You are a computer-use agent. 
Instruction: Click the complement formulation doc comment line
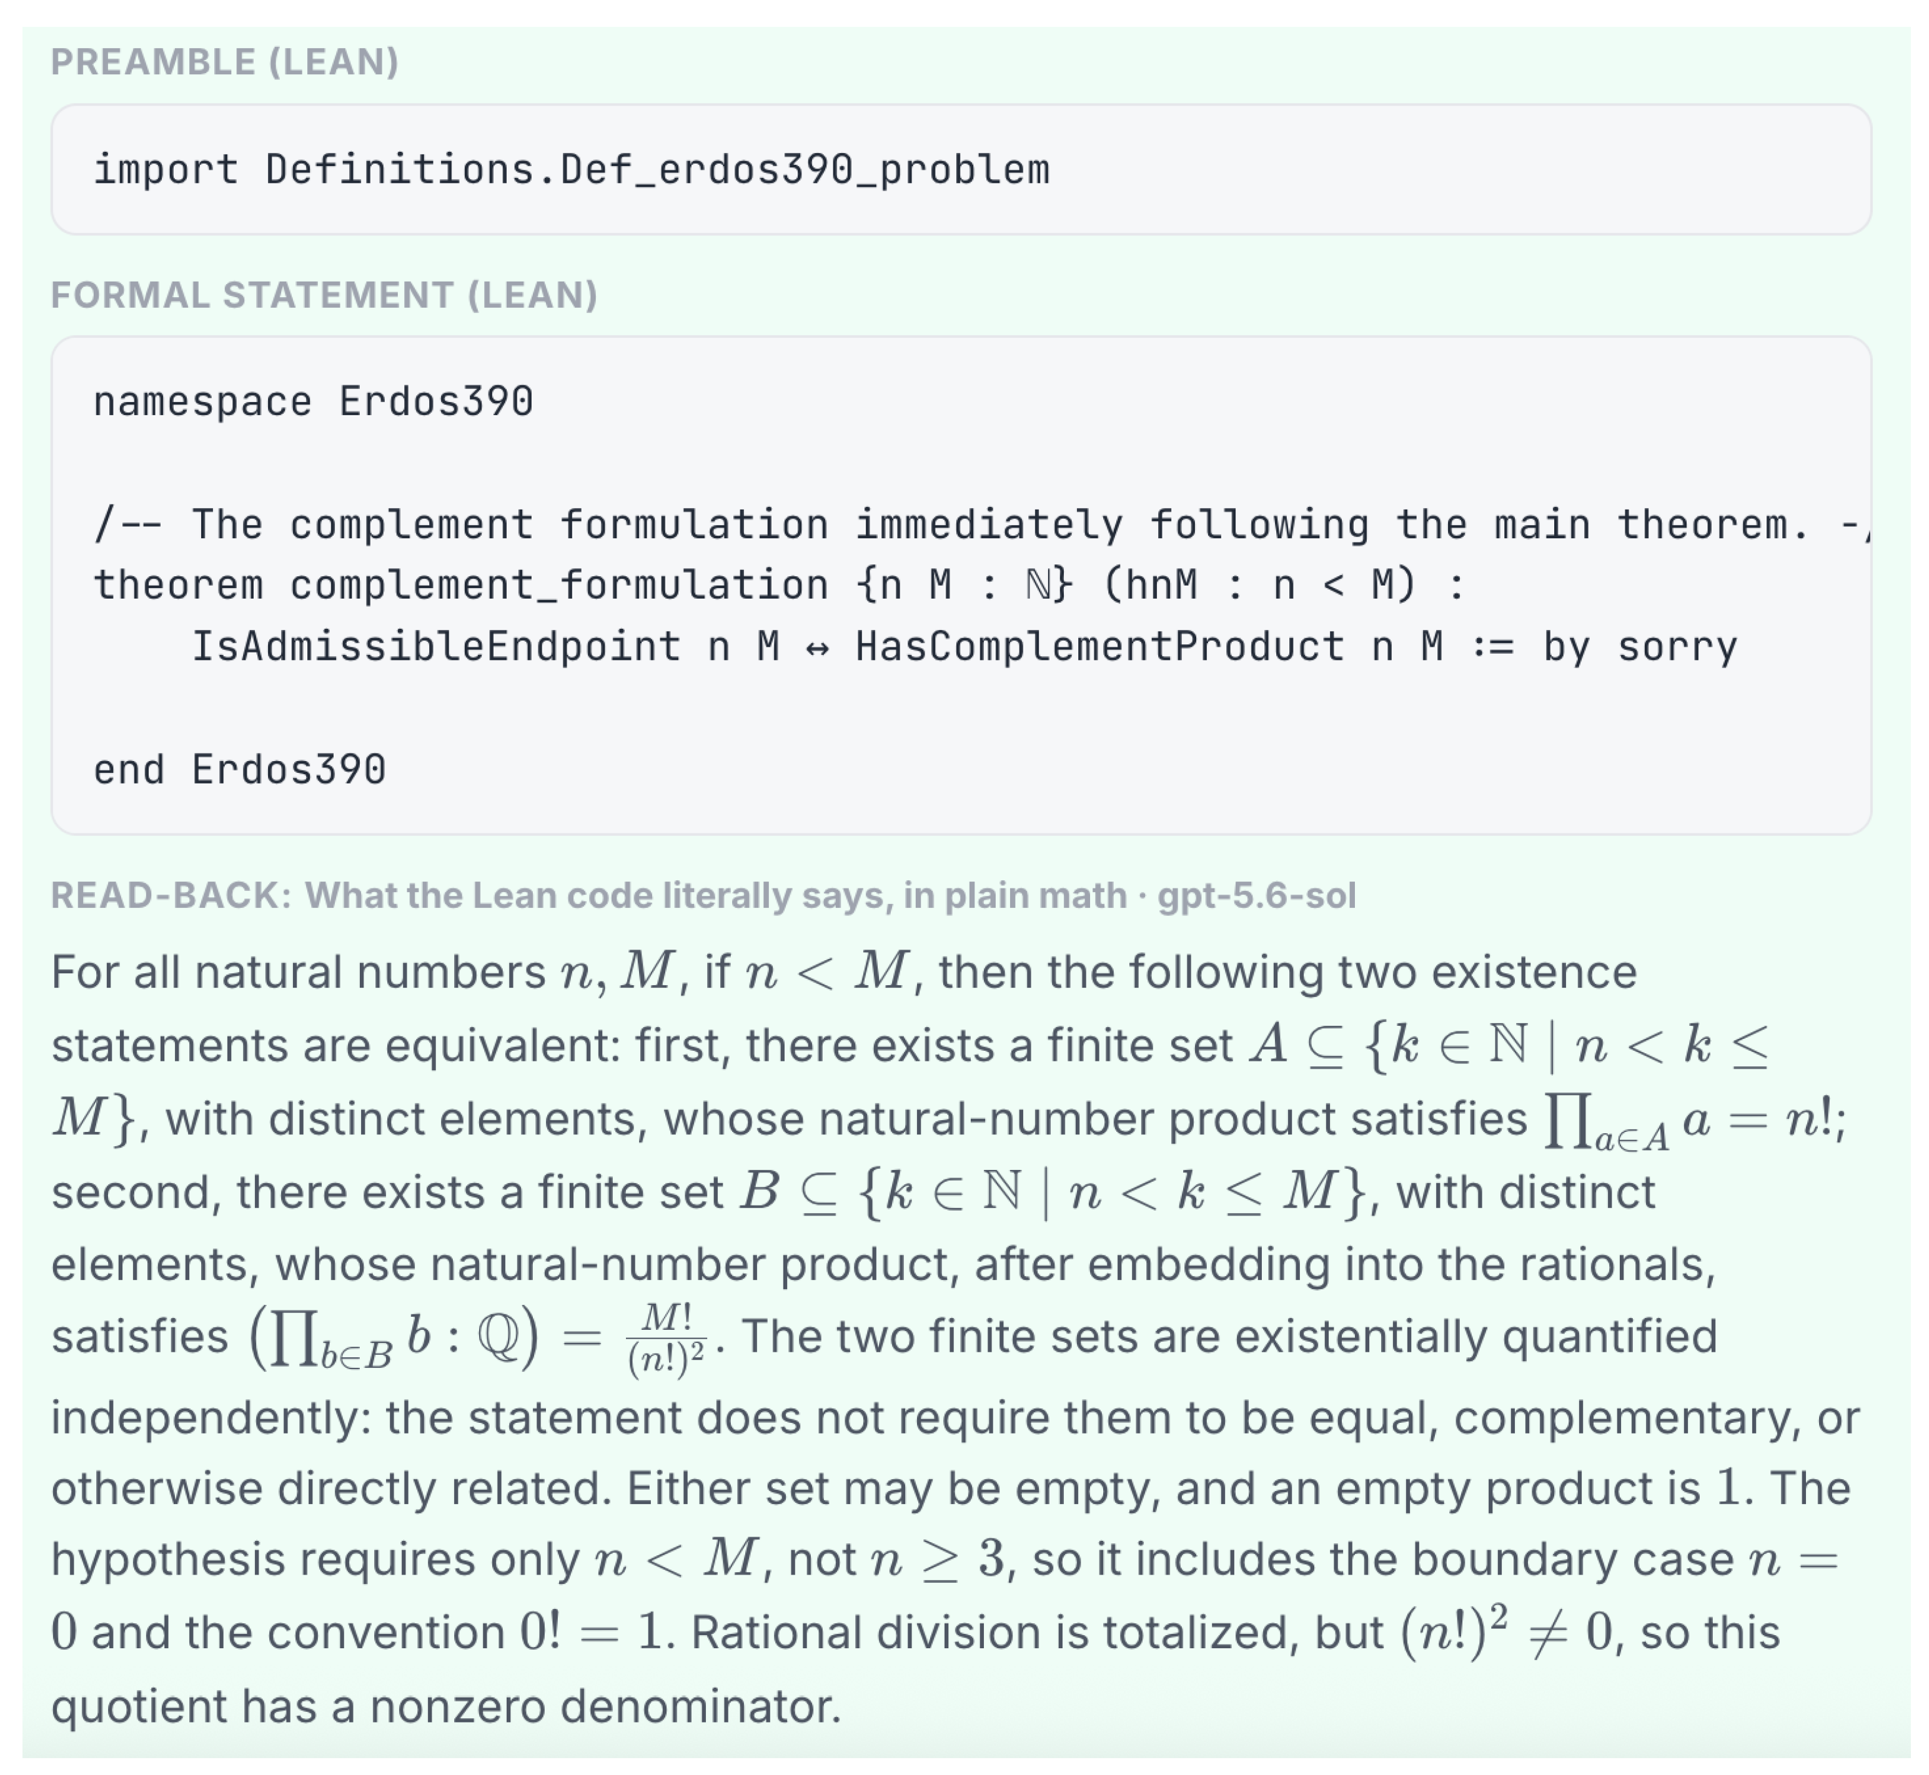pyautogui.click(x=980, y=524)
